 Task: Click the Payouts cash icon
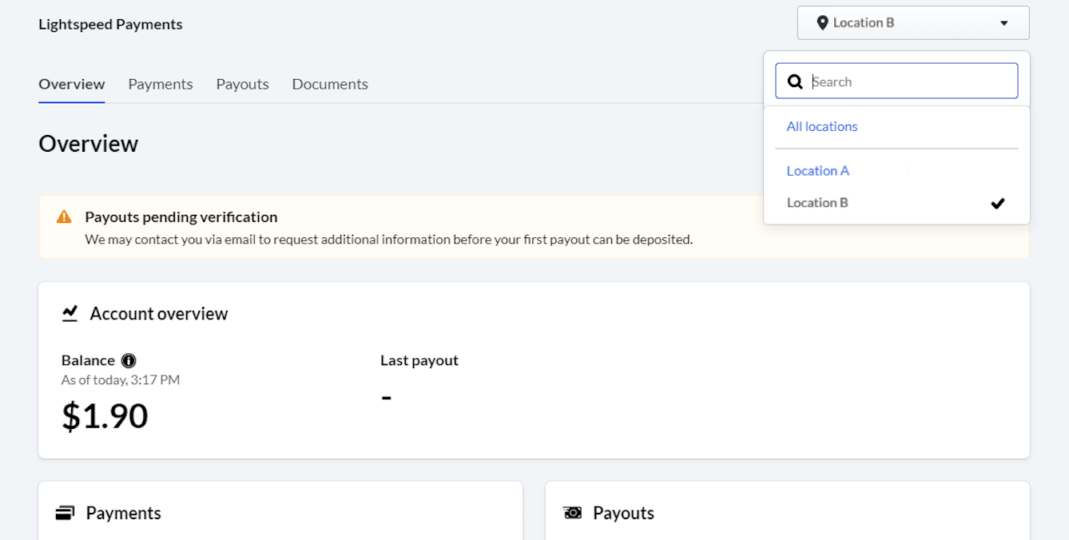click(572, 513)
